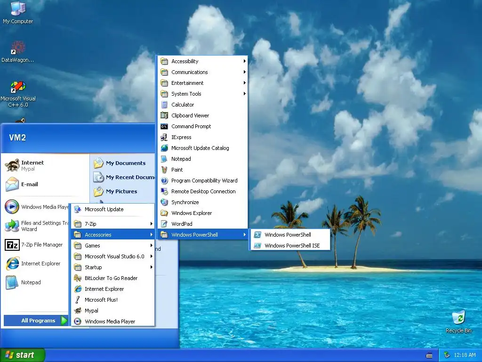Image resolution: width=482 pixels, height=362 pixels.
Task: Click Microsoft Update Catalog globe icon
Action: coord(164,148)
